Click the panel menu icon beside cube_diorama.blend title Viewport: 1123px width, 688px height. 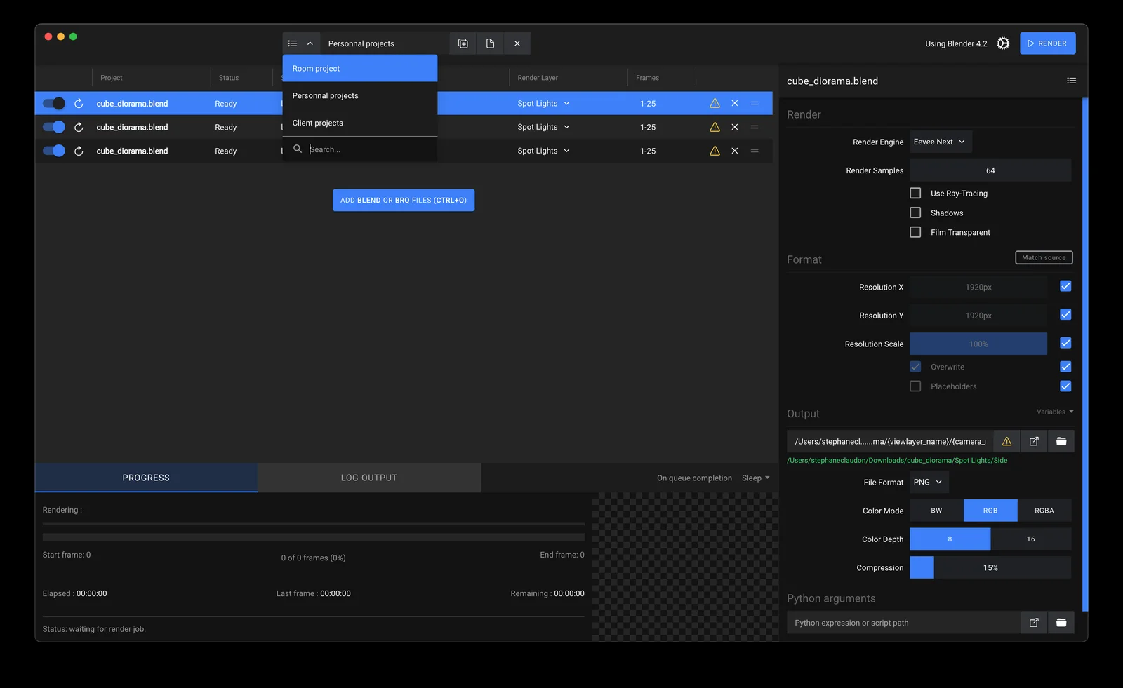click(1071, 80)
